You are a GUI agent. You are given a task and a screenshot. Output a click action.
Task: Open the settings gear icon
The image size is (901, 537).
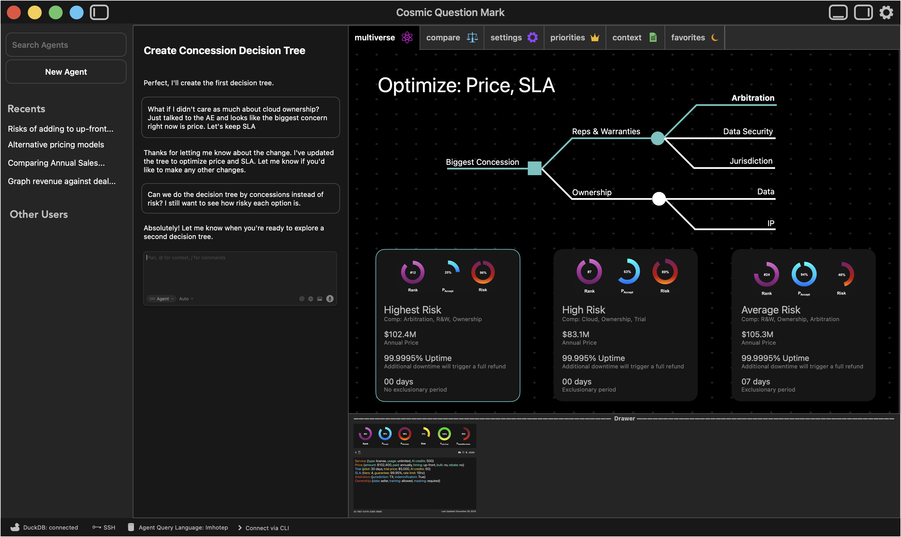click(x=886, y=12)
